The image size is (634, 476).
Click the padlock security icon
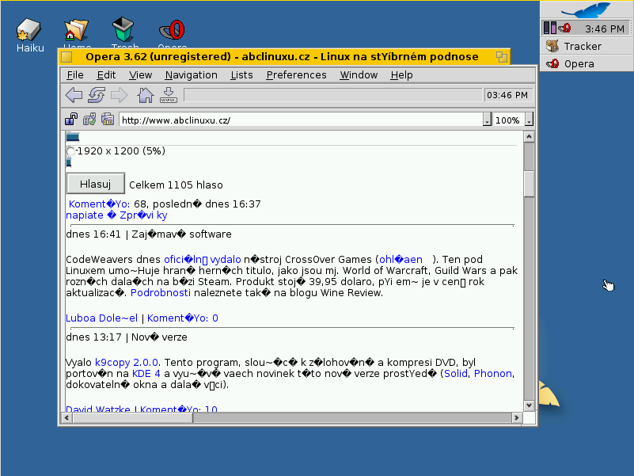click(x=71, y=120)
